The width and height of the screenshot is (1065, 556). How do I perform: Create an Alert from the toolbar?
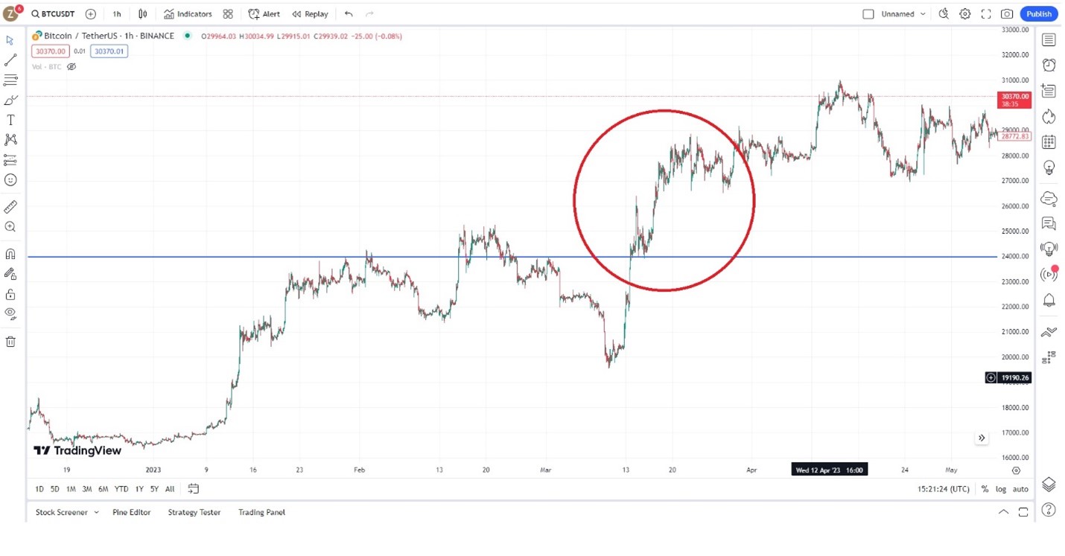264,14
